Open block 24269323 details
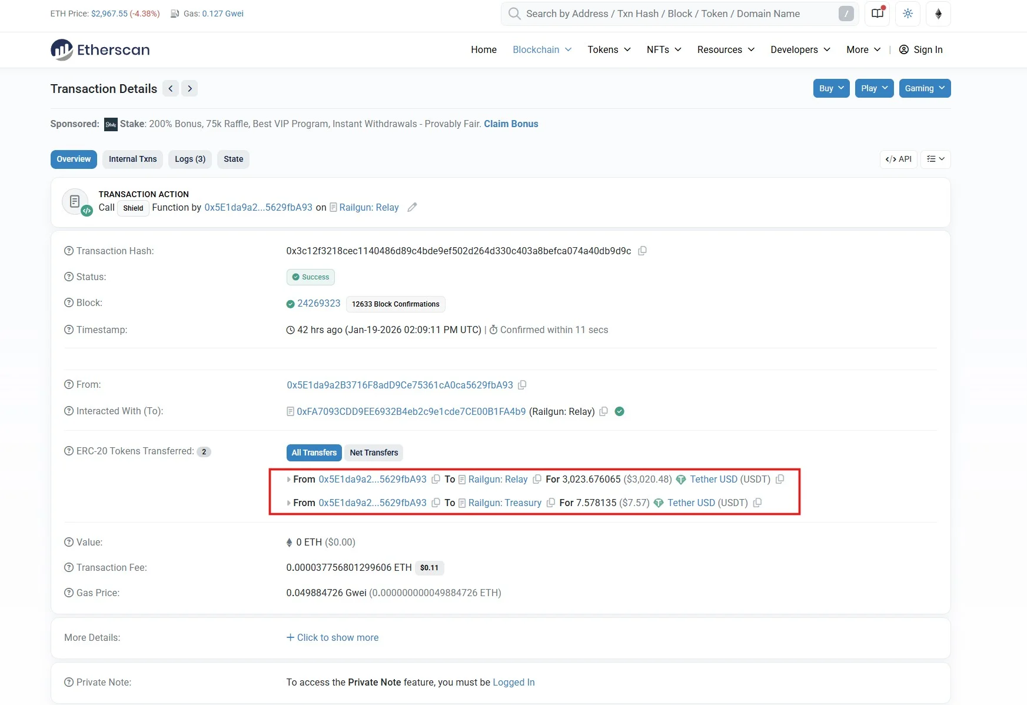This screenshot has height=705, width=1027. click(318, 303)
